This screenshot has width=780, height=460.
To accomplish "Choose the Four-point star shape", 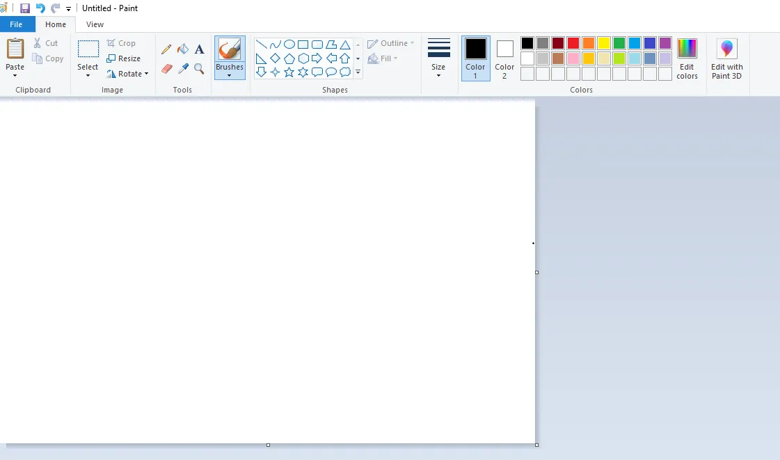I will 275,72.
